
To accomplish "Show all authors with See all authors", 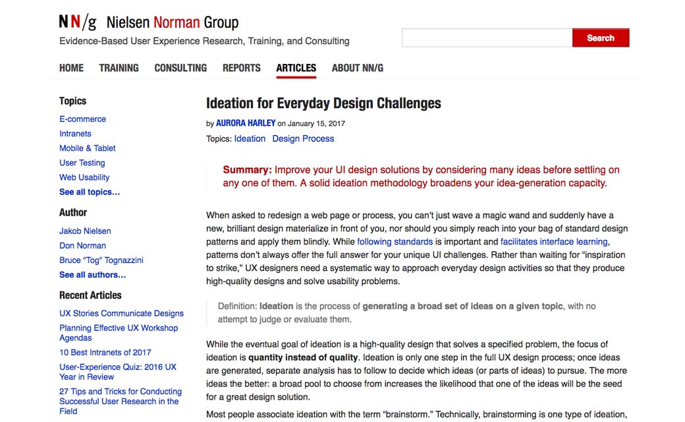I will tap(92, 275).
